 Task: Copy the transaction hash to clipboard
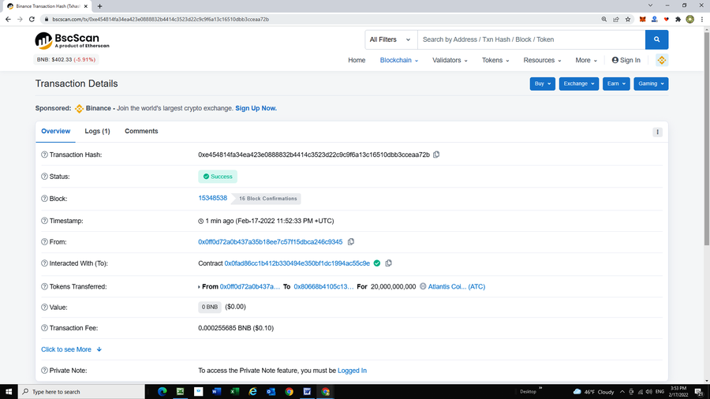[436, 155]
